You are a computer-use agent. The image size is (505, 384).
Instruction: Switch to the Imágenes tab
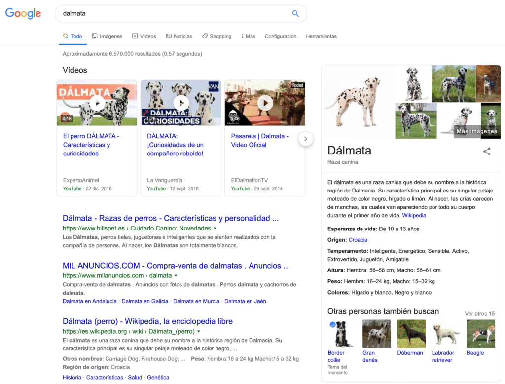click(107, 36)
